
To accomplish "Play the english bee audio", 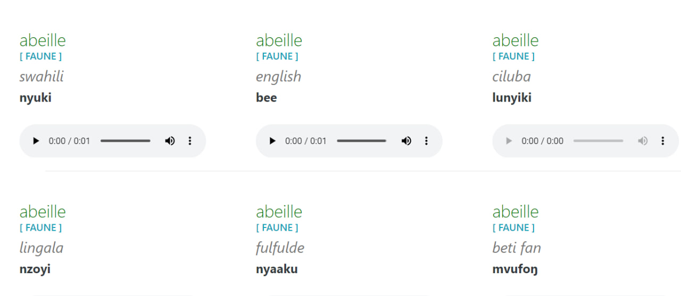I will 272,141.
